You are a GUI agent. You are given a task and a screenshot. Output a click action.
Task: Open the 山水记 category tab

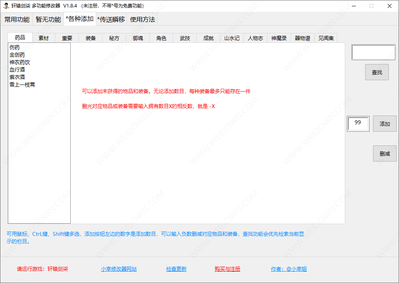tap(232, 38)
